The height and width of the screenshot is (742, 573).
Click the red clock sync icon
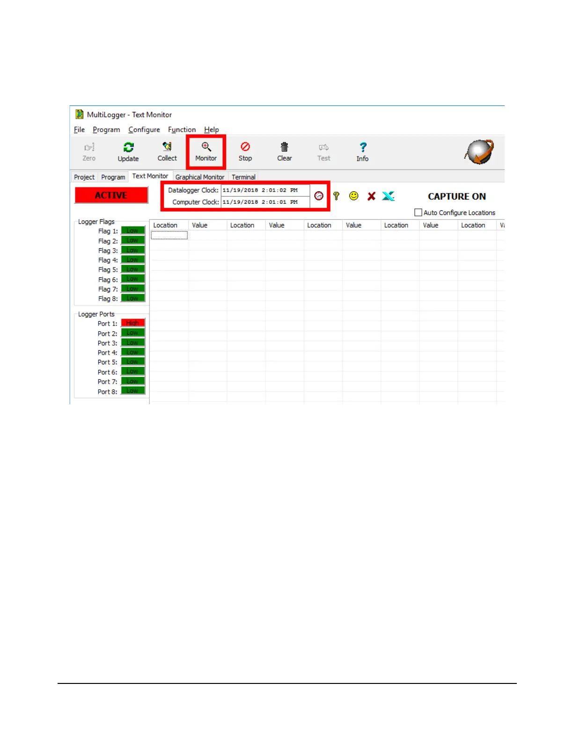point(319,196)
